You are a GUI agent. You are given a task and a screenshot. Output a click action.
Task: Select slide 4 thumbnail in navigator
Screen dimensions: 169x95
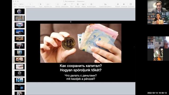(20, 32)
